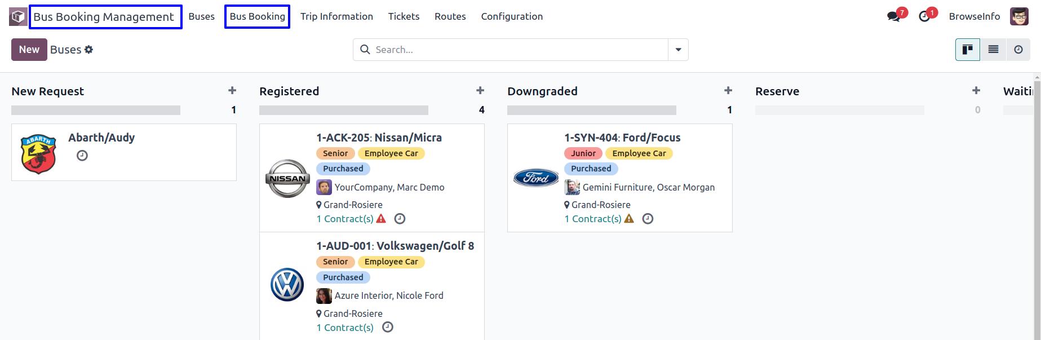Expand the search options dropdown
The width and height of the screenshot is (1041, 340).
click(x=678, y=50)
